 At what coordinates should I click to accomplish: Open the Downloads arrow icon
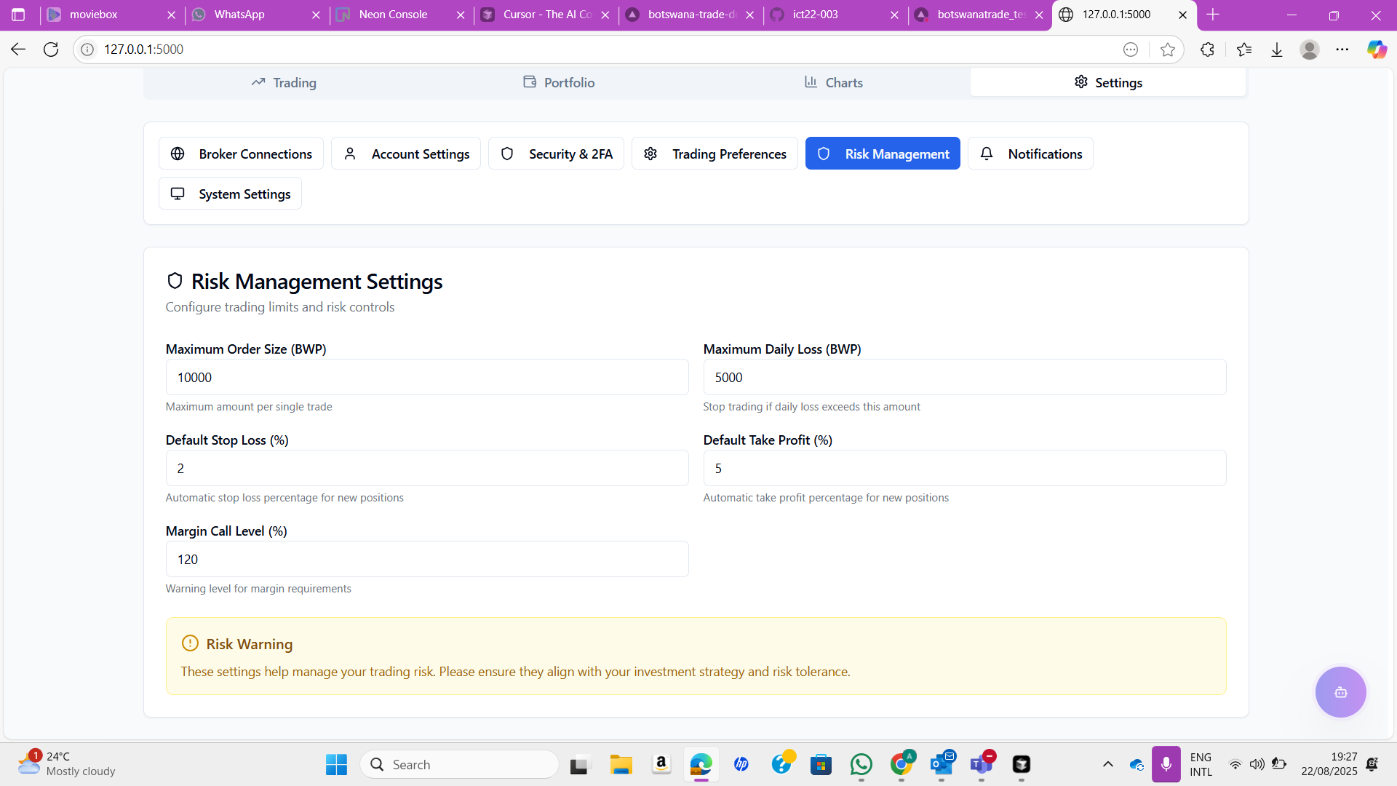[x=1277, y=49]
